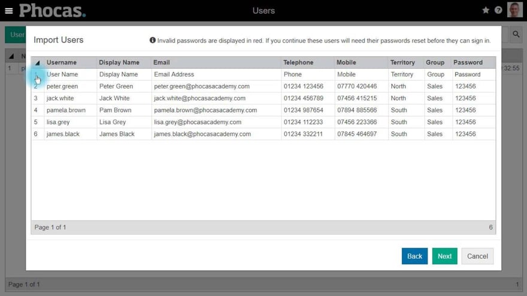Screen dimensions: 527x296
Task: Click the Back button
Action: coord(414,256)
